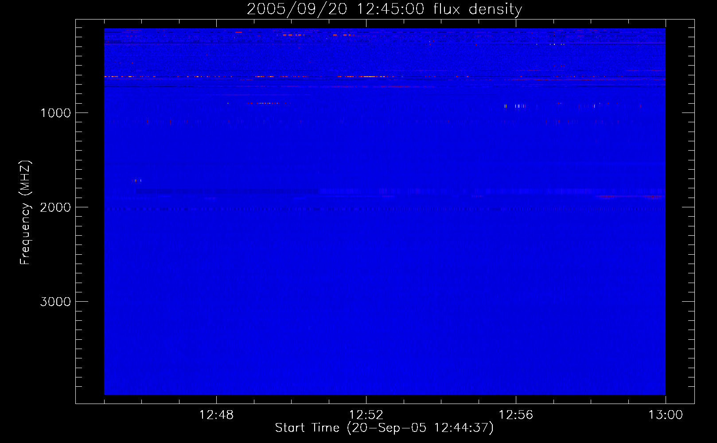Click the plot title '2005/09/20 12:45:00 flux density'
This screenshot has width=717, height=443.
[x=384, y=9]
